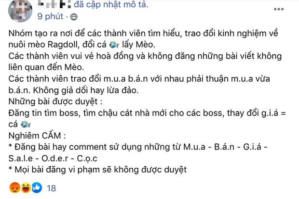Click the "Những bài được duyệt :" heading
The width and height of the screenshot is (299, 199).
pyautogui.click(x=55, y=102)
